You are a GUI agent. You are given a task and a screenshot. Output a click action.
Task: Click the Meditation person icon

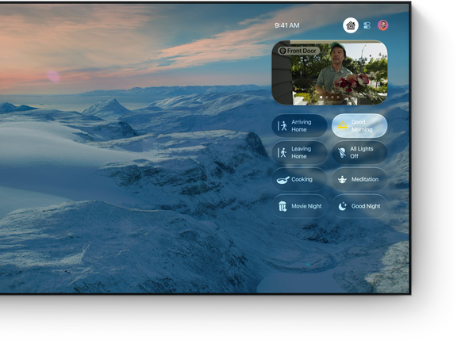point(342,179)
